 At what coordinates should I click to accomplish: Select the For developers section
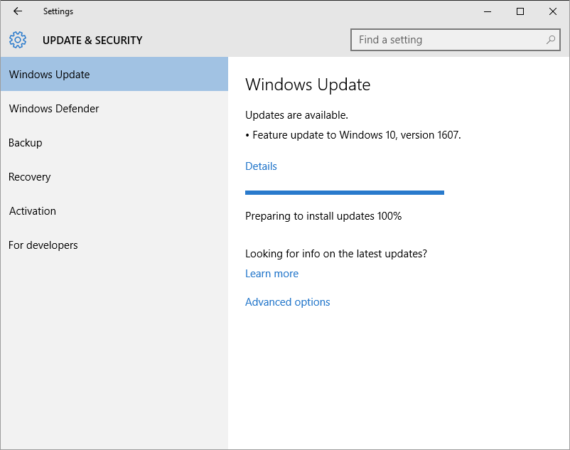43,245
